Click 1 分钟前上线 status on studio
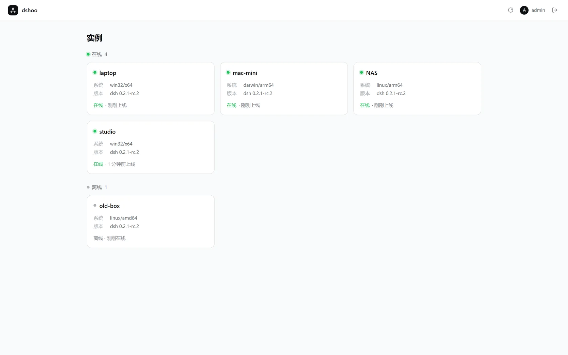This screenshot has width=568, height=355. point(122,164)
